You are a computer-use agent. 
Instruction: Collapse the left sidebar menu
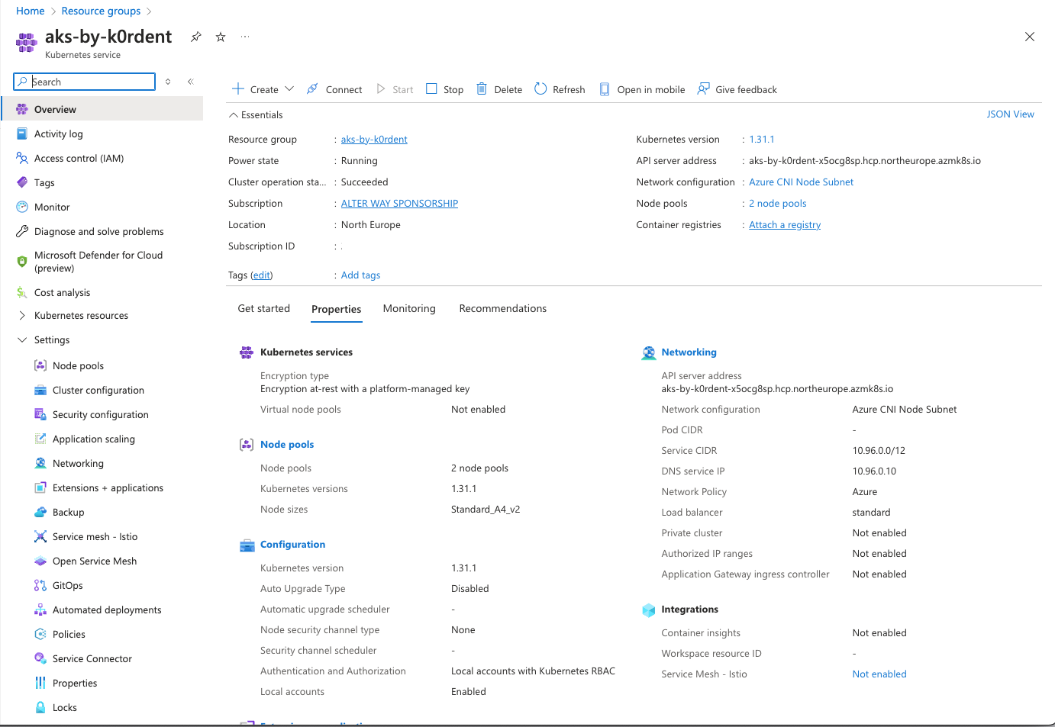click(x=191, y=82)
